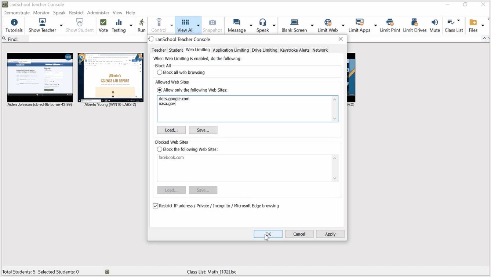Viewport: 491px width, 277px height.
Task: Open the Administer menu
Action: coord(98,12)
